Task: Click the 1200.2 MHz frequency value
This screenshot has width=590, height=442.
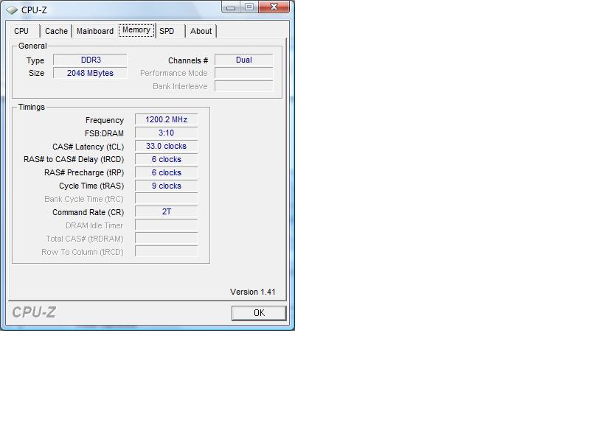Action: [x=167, y=119]
